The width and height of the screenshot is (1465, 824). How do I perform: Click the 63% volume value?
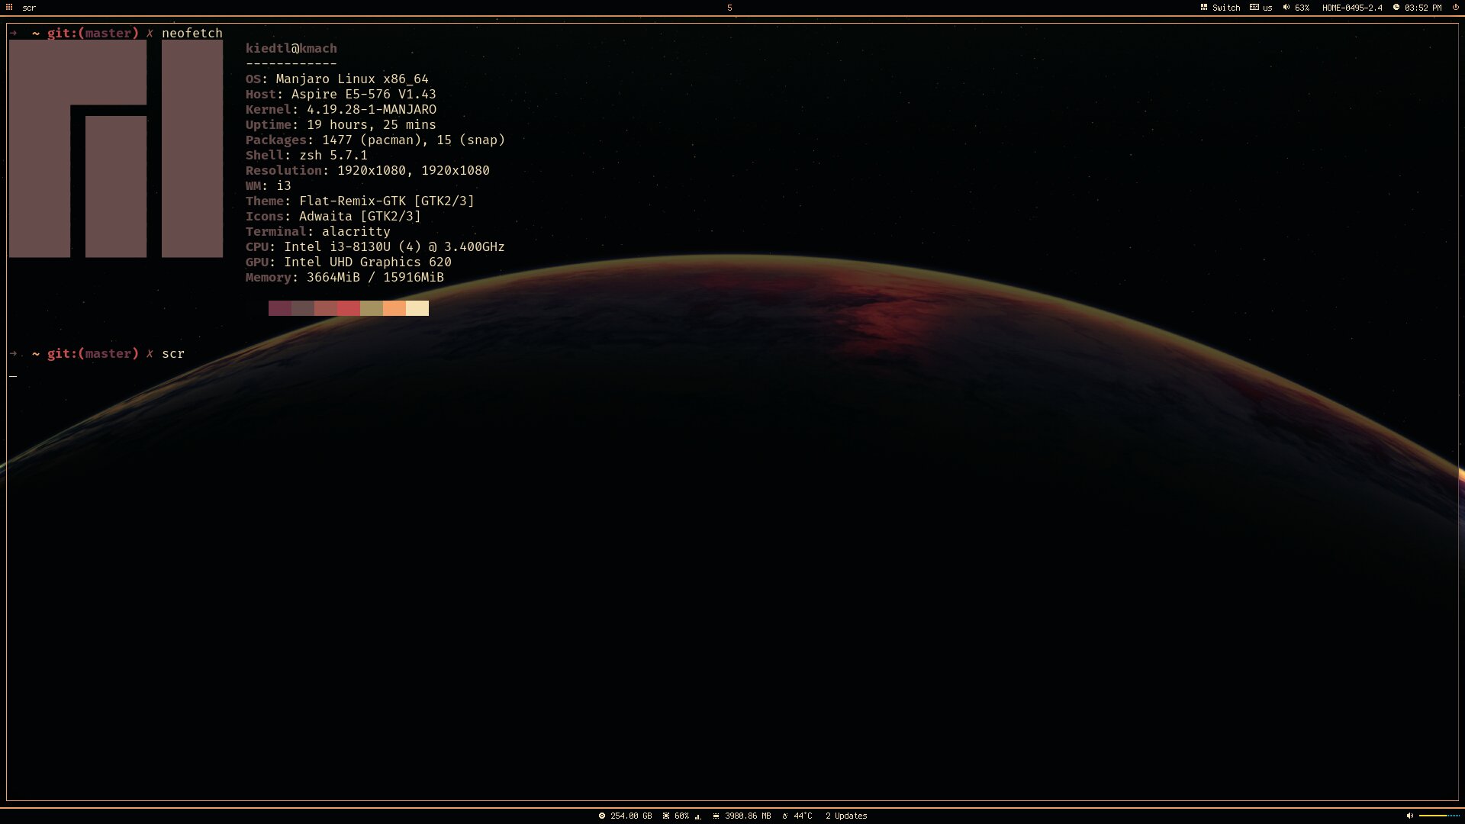tap(1302, 8)
